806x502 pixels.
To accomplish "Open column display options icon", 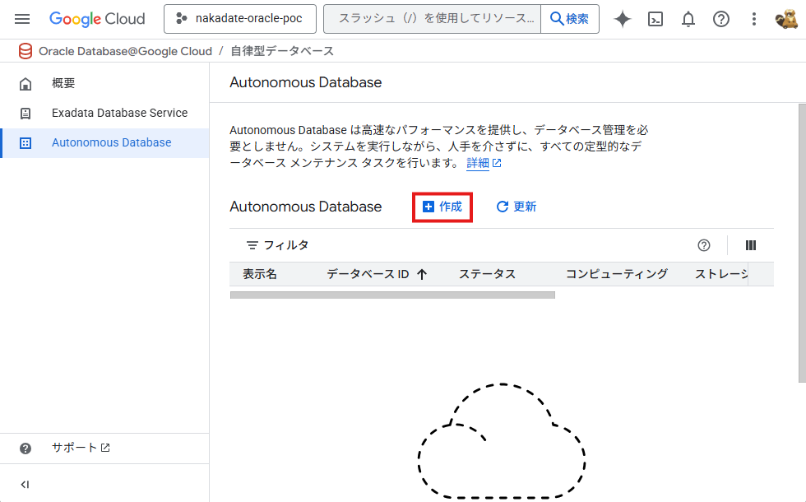I will [x=750, y=245].
